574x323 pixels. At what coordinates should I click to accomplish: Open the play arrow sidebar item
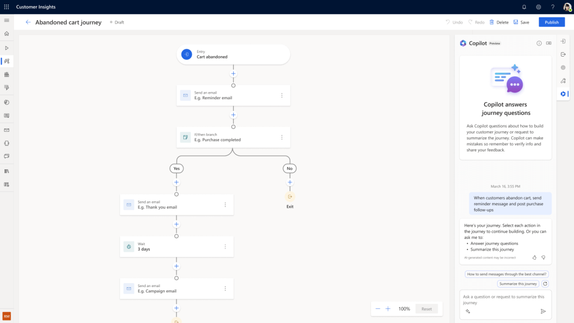point(7,48)
